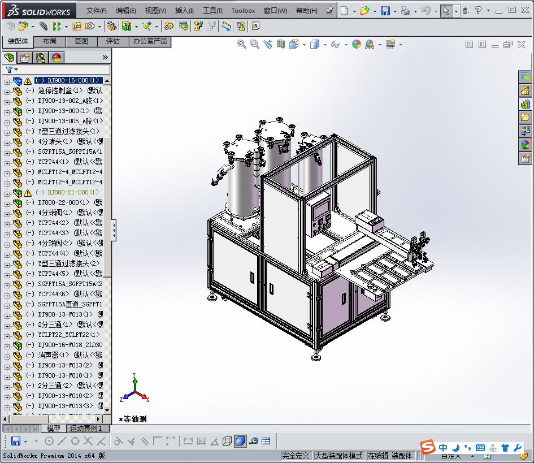Open the tree filter funnel
The width and height of the screenshot is (534, 463).
tap(10, 70)
